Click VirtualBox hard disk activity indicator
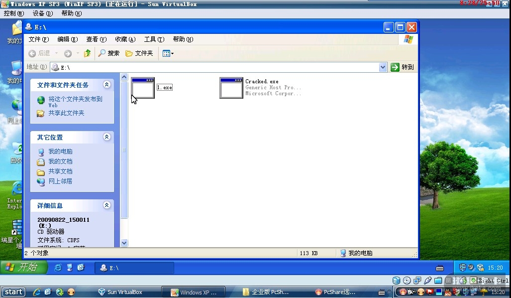The width and height of the screenshot is (511, 298). (396, 281)
